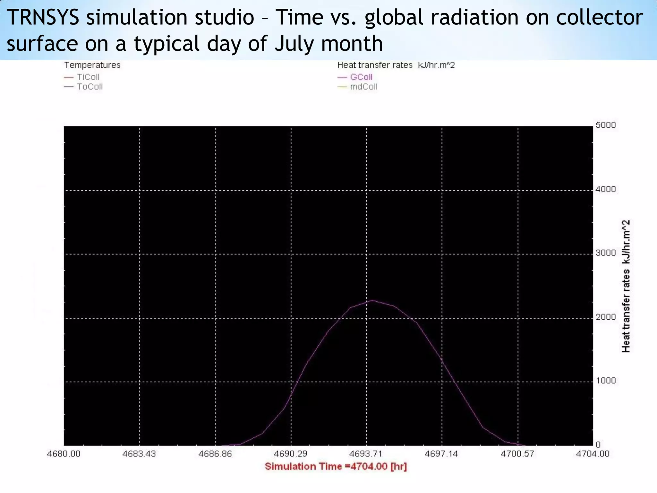657x493 pixels.
Task: Toggle the GColl legend entry
Action: pyautogui.click(x=355, y=77)
